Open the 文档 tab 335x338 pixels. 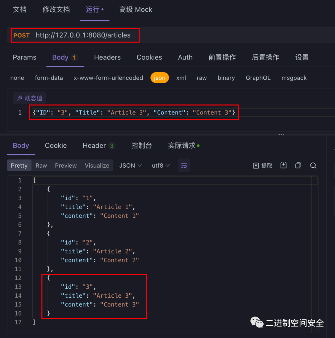point(20,10)
